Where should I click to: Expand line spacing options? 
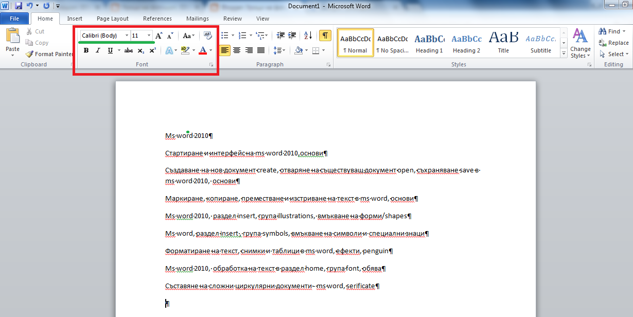[x=279, y=50]
